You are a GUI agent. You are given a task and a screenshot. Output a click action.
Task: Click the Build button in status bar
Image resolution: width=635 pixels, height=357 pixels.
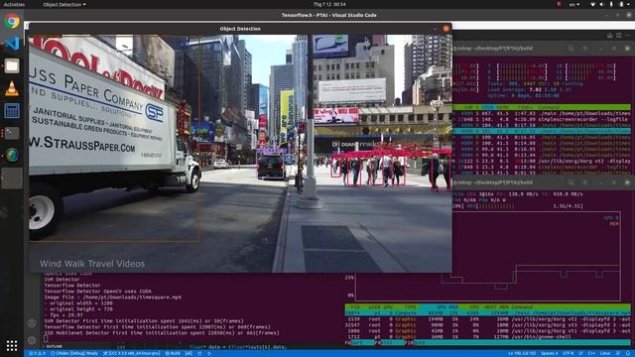pos(173,353)
